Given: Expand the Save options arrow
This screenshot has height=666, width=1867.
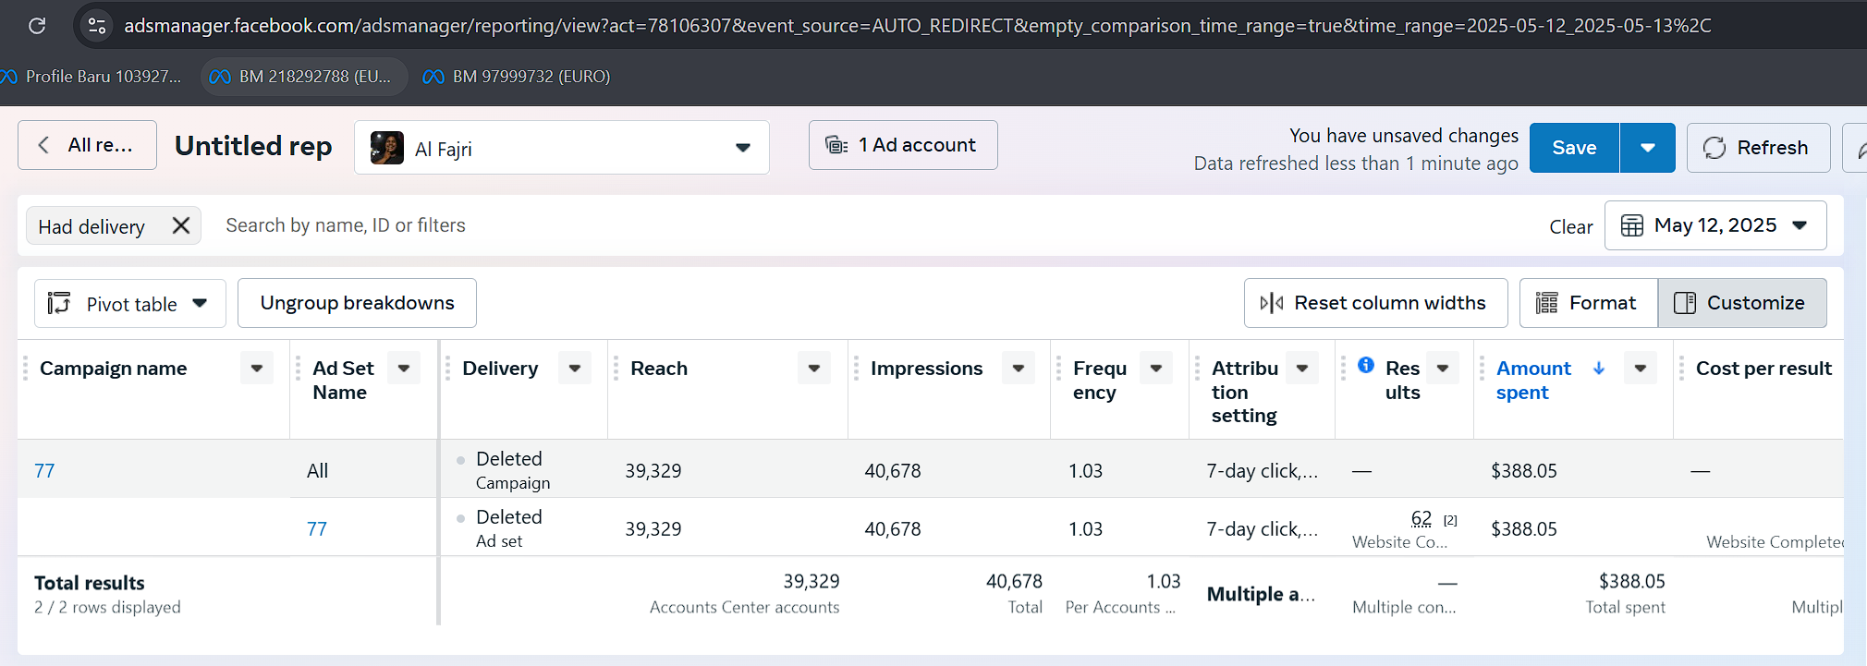Looking at the screenshot, I should [x=1647, y=148].
